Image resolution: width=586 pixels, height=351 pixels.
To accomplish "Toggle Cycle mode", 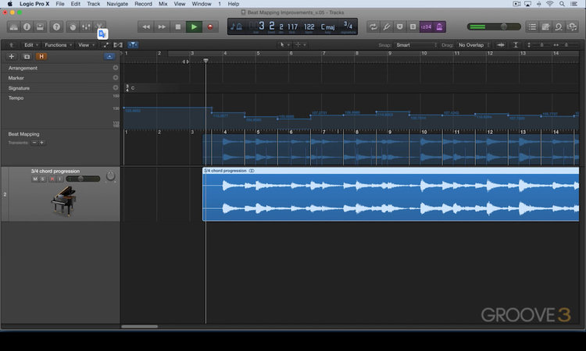I will point(373,27).
